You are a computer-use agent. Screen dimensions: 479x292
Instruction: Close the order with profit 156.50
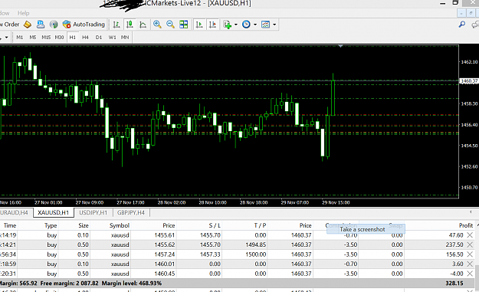point(470,254)
